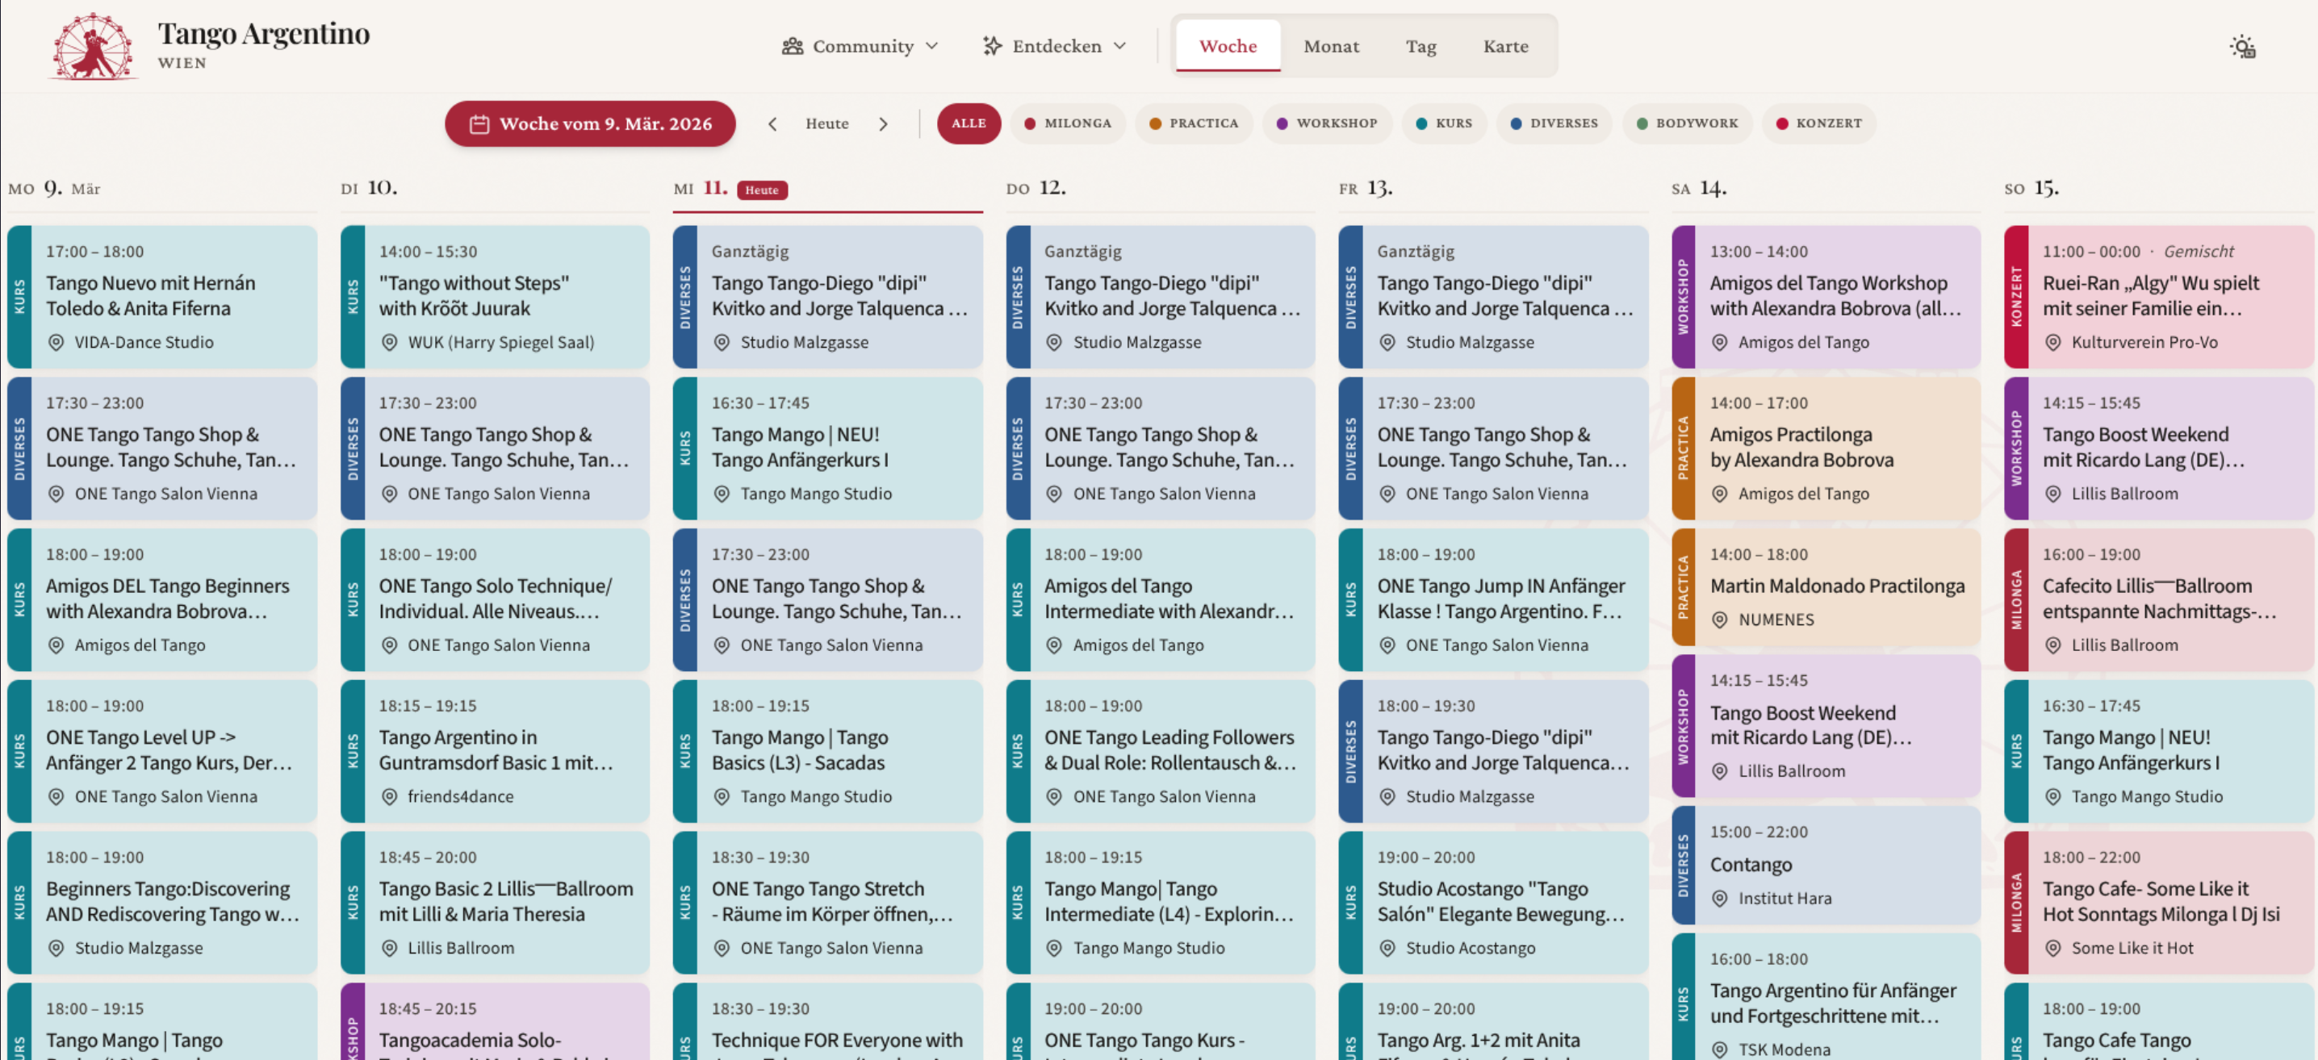Viewport: 2318px width, 1060px height.
Task: Go to previous week arrow
Action: tap(772, 124)
